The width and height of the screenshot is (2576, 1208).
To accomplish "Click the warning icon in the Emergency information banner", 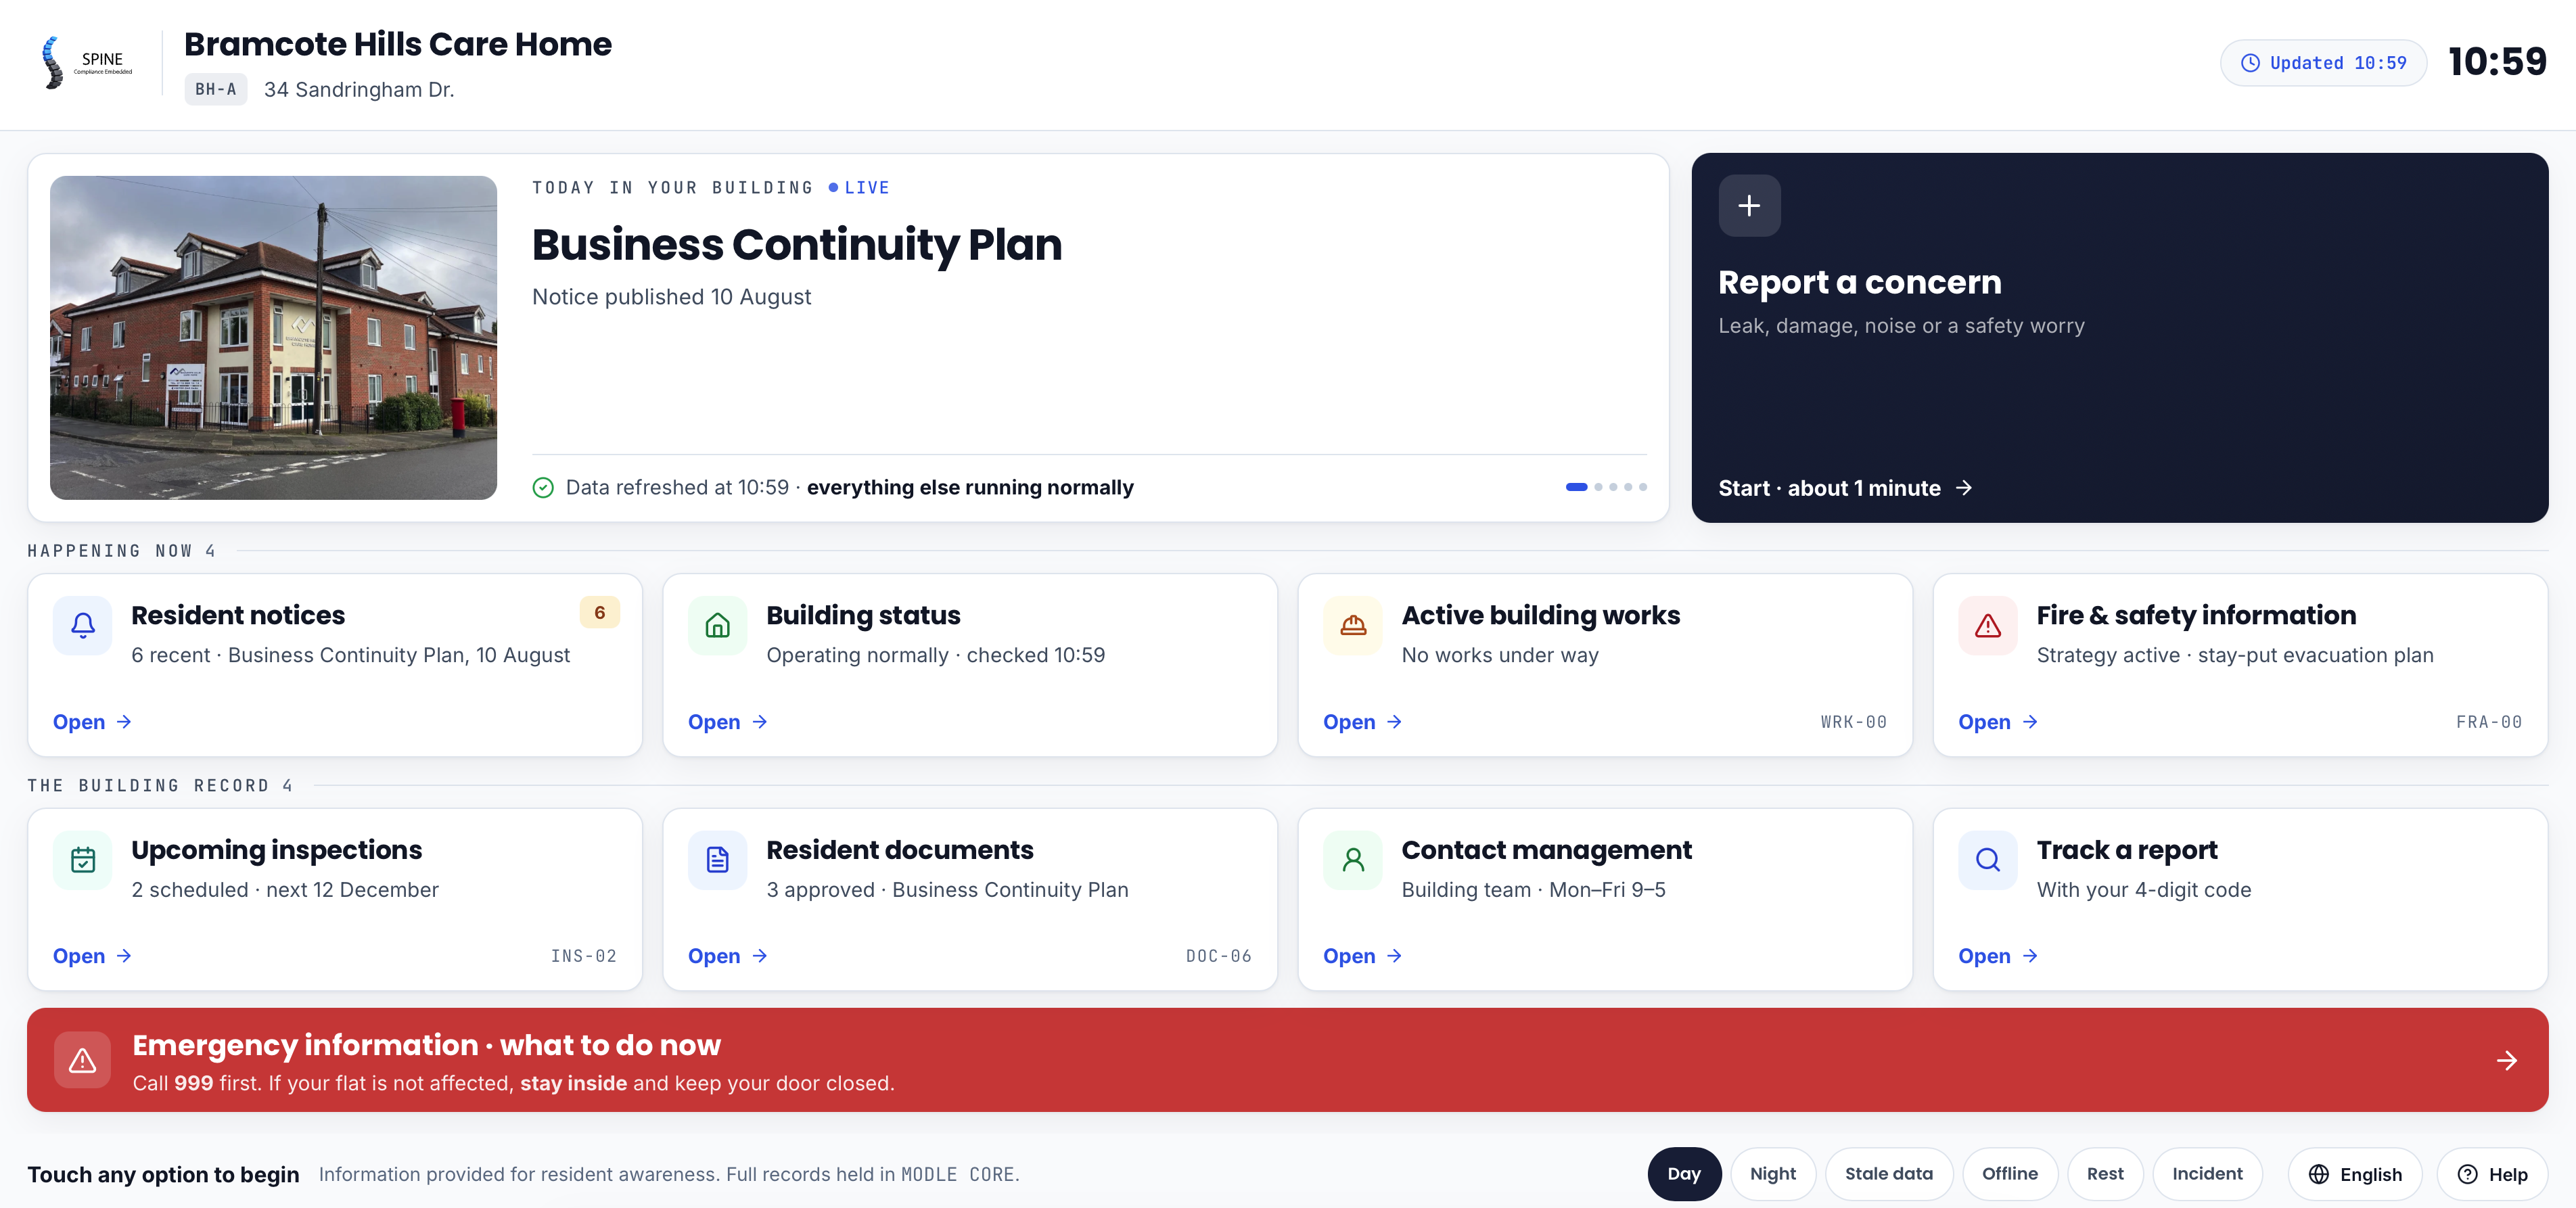I will tap(83, 1060).
